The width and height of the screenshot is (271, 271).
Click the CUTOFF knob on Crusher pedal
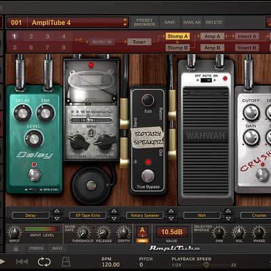pyautogui.click(x=251, y=112)
